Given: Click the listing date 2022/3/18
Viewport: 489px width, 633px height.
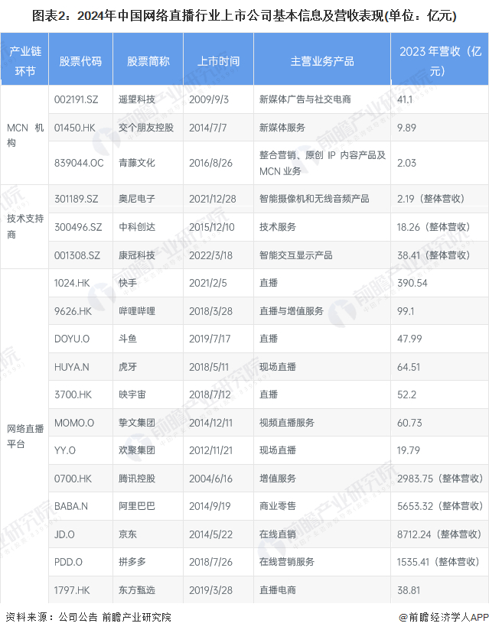Looking at the screenshot, I should coord(210,255).
